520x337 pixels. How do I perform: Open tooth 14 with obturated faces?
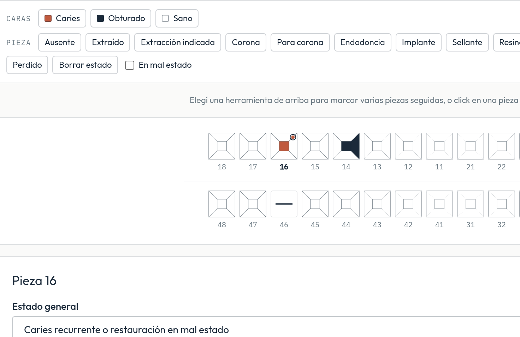(346, 146)
